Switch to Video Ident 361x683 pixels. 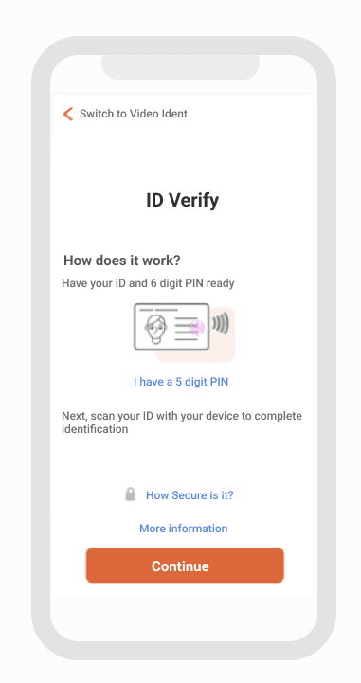(134, 114)
